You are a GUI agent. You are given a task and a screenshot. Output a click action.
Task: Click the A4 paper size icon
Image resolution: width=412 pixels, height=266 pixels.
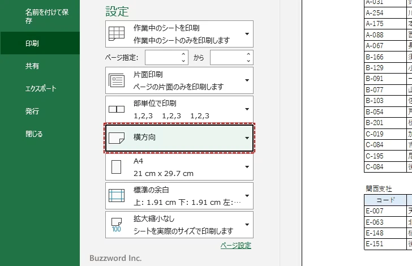pos(116,167)
